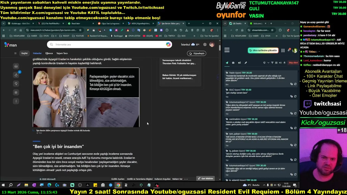
Task: Show more bookmarks chevron in Streamlabs browser
Action: pyautogui.click(x=277, y=36)
